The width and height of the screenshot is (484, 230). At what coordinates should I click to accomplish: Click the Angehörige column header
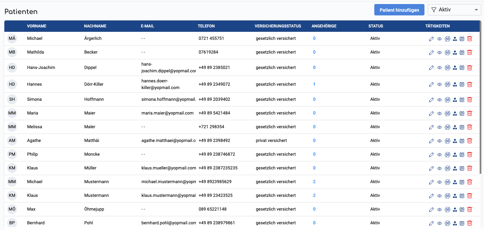324,26
